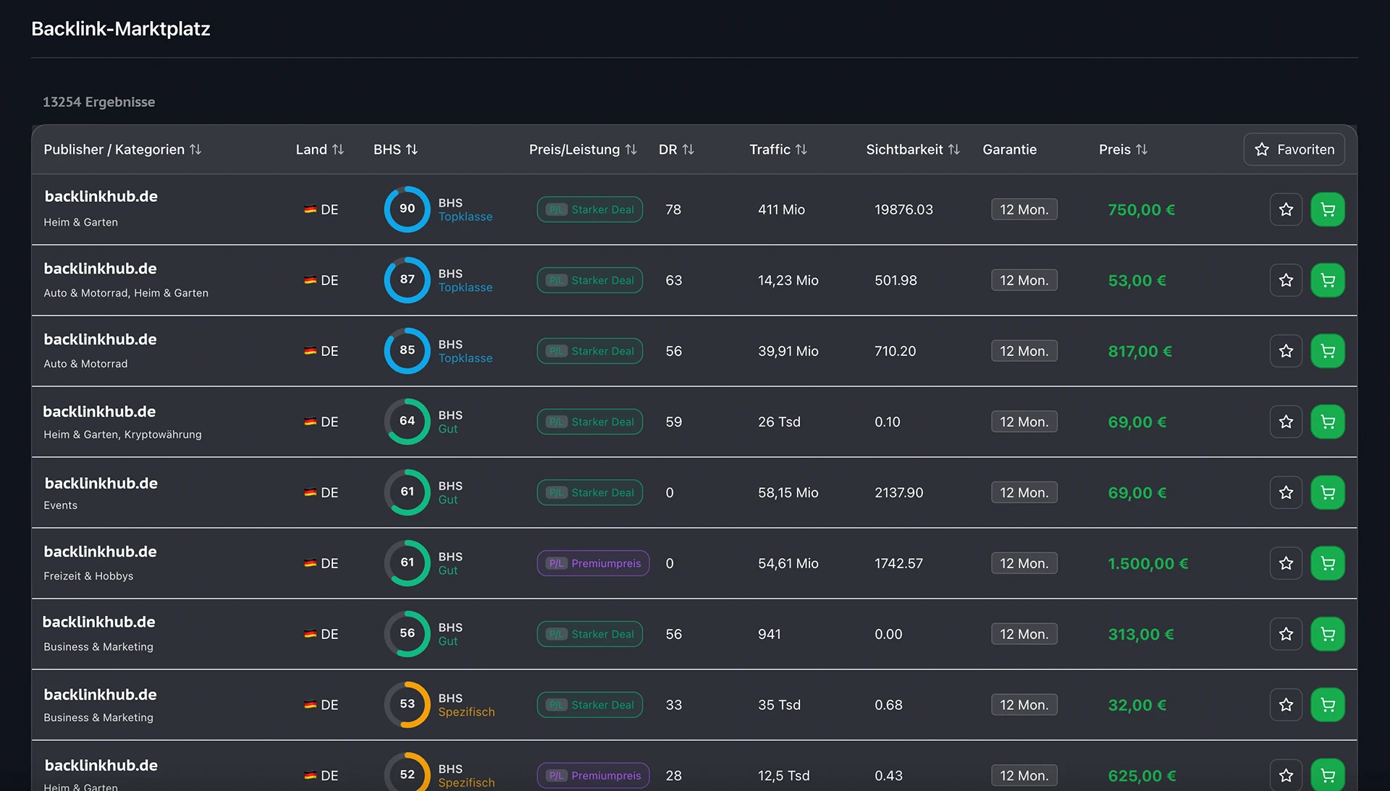Add the 1.500,00 € listing to cart
This screenshot has width=1390, height=791.
click(1327, 564)
